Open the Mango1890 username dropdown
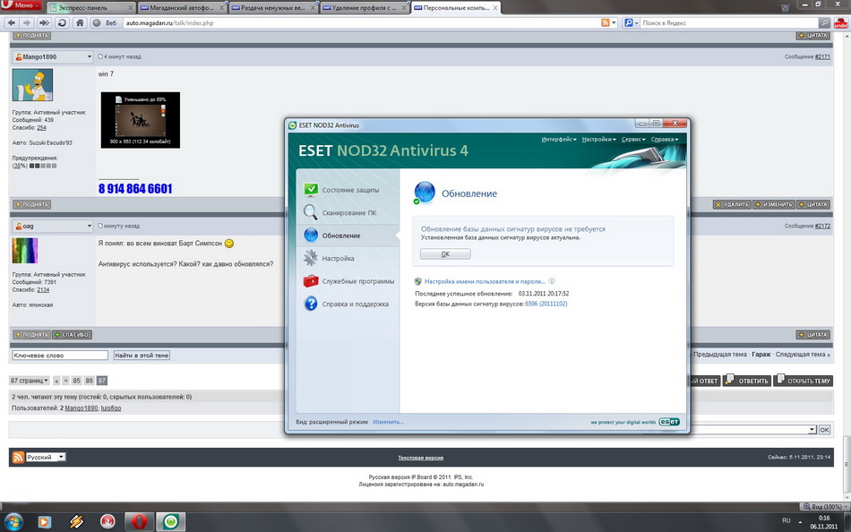851x532 pixels. 53,57
